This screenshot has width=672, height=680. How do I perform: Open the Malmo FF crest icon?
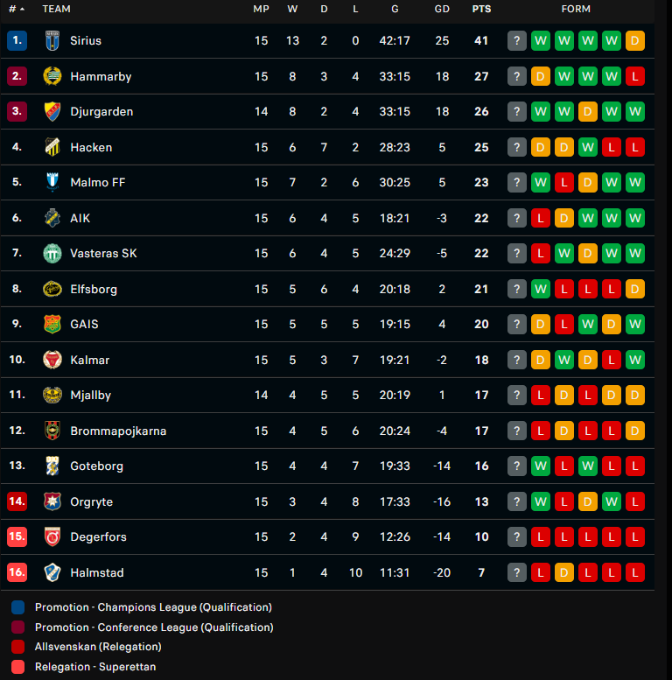52,182
